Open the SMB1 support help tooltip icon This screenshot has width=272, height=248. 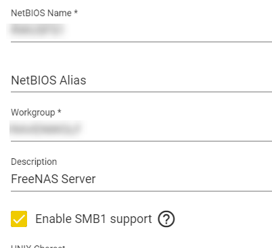click(166, 219)
